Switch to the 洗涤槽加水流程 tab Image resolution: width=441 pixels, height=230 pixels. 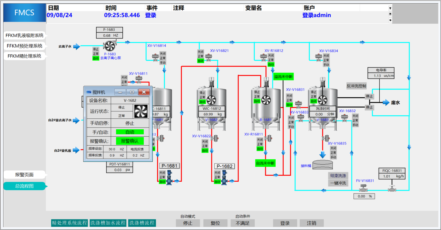108,223
